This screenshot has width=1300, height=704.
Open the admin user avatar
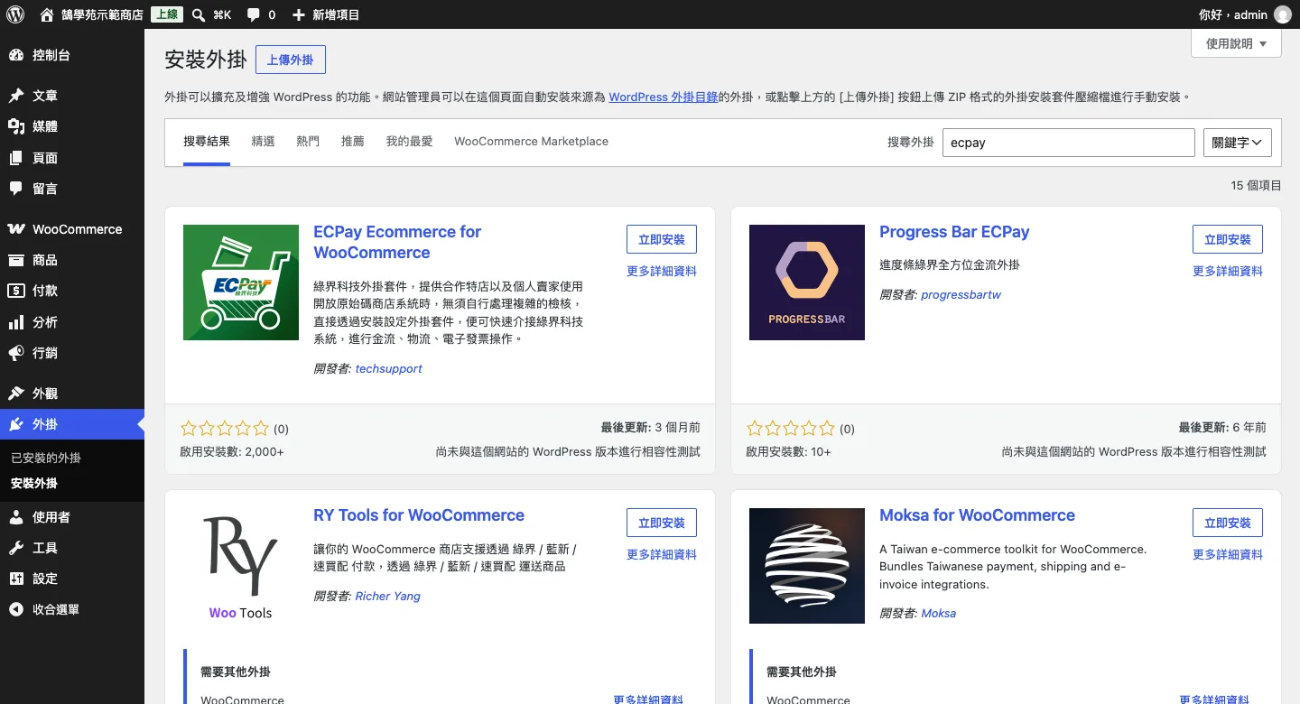tap(1282, 14)
